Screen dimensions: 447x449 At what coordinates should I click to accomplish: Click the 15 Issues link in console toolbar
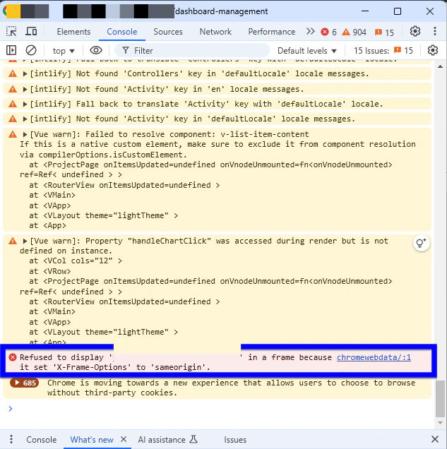(383, 51)
